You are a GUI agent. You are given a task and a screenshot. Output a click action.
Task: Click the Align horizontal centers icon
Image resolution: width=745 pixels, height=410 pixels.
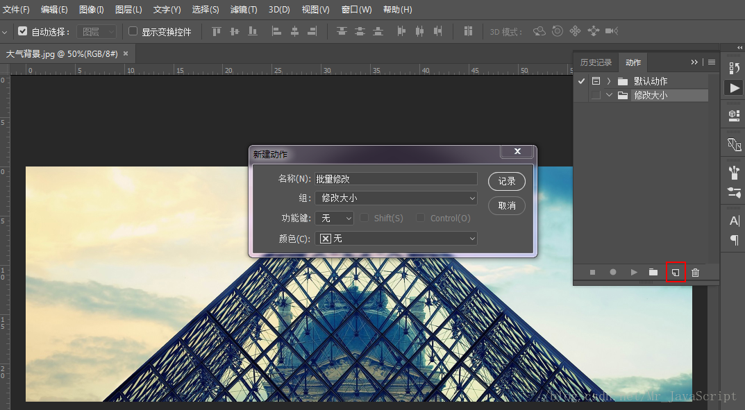294,31
